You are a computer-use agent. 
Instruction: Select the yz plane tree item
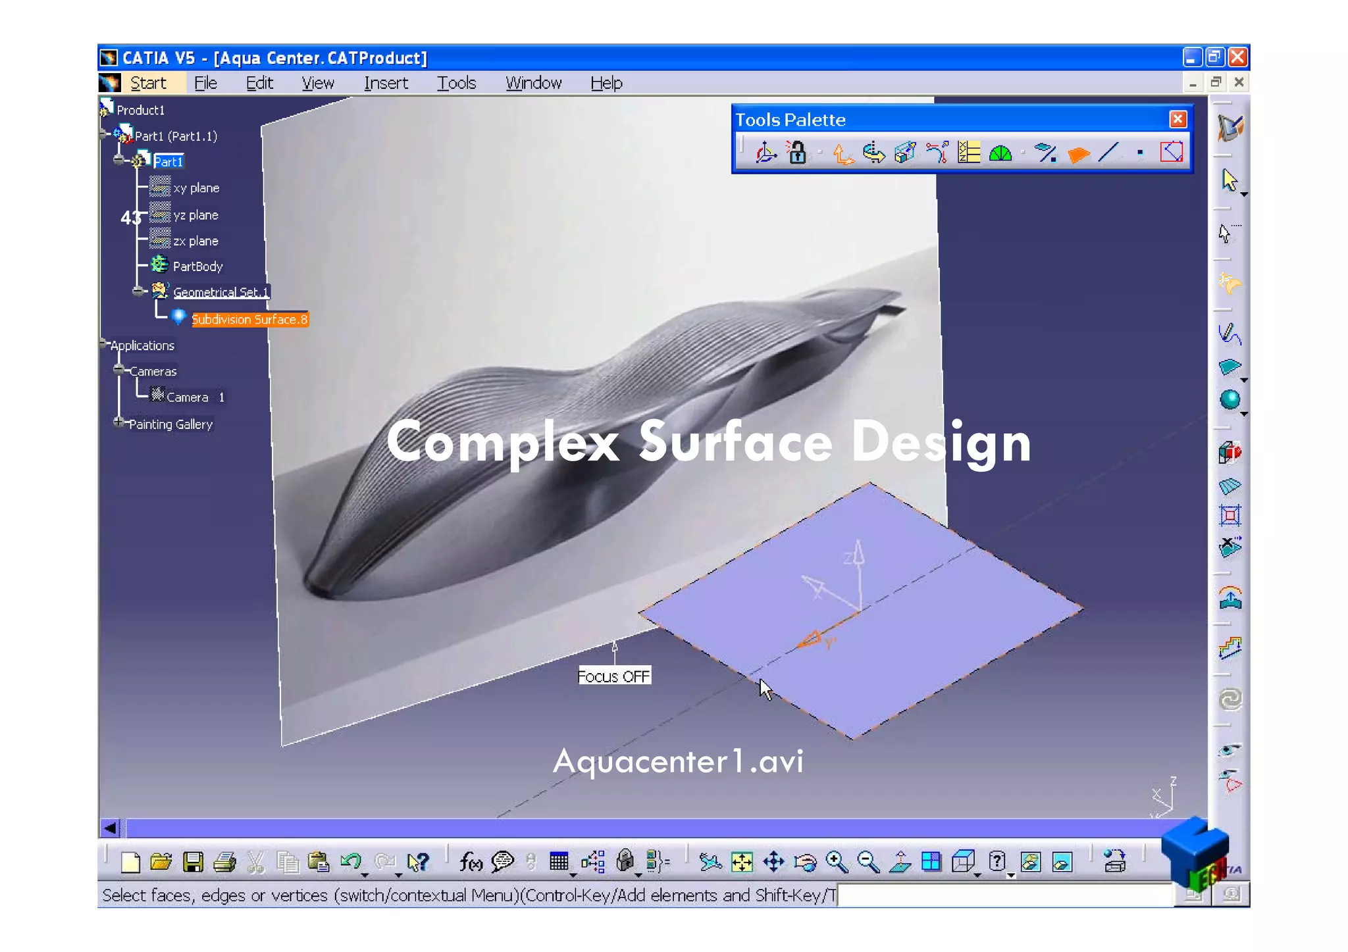[195, 215]
